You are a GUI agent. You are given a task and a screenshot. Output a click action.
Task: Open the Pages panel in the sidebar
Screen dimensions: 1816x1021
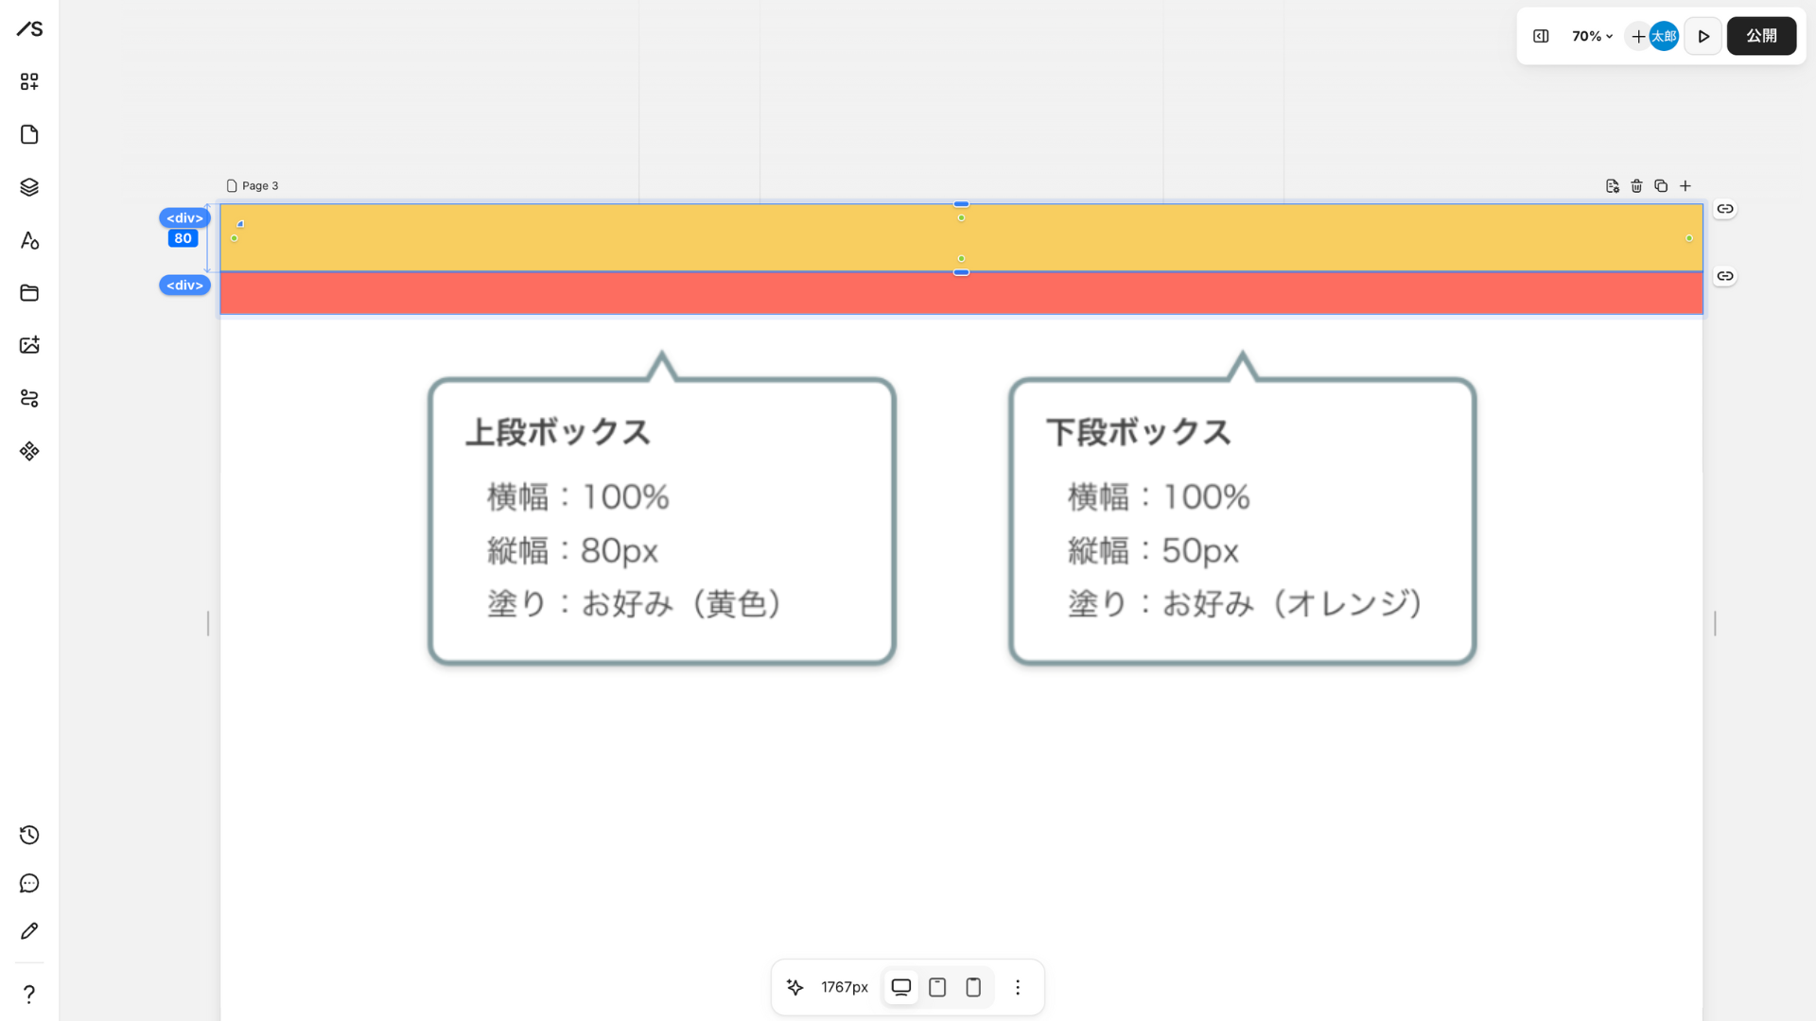29,134
